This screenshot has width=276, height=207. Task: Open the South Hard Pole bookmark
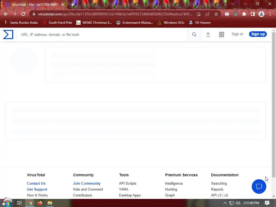click(x=58, y=23)
